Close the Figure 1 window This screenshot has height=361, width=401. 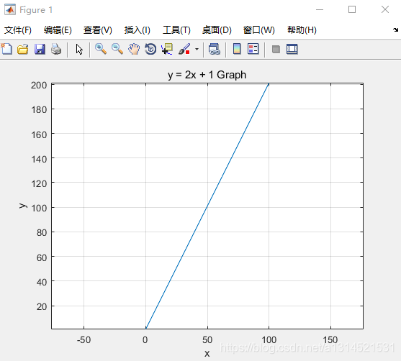click(385, 10)
